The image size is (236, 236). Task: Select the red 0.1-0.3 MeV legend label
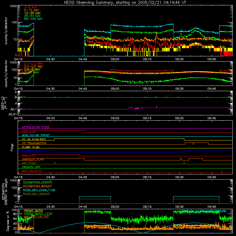[34, 63]
